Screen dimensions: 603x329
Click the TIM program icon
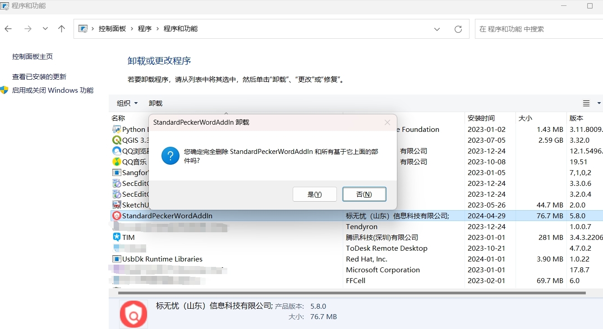(116, 237)
